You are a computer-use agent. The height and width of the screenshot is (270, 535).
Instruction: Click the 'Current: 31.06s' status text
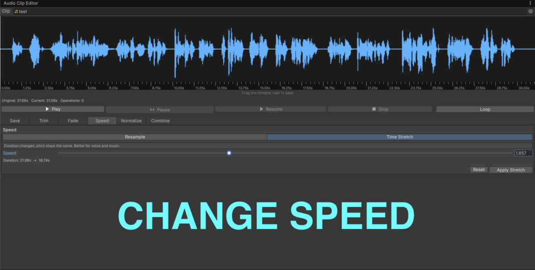(44, 101)
